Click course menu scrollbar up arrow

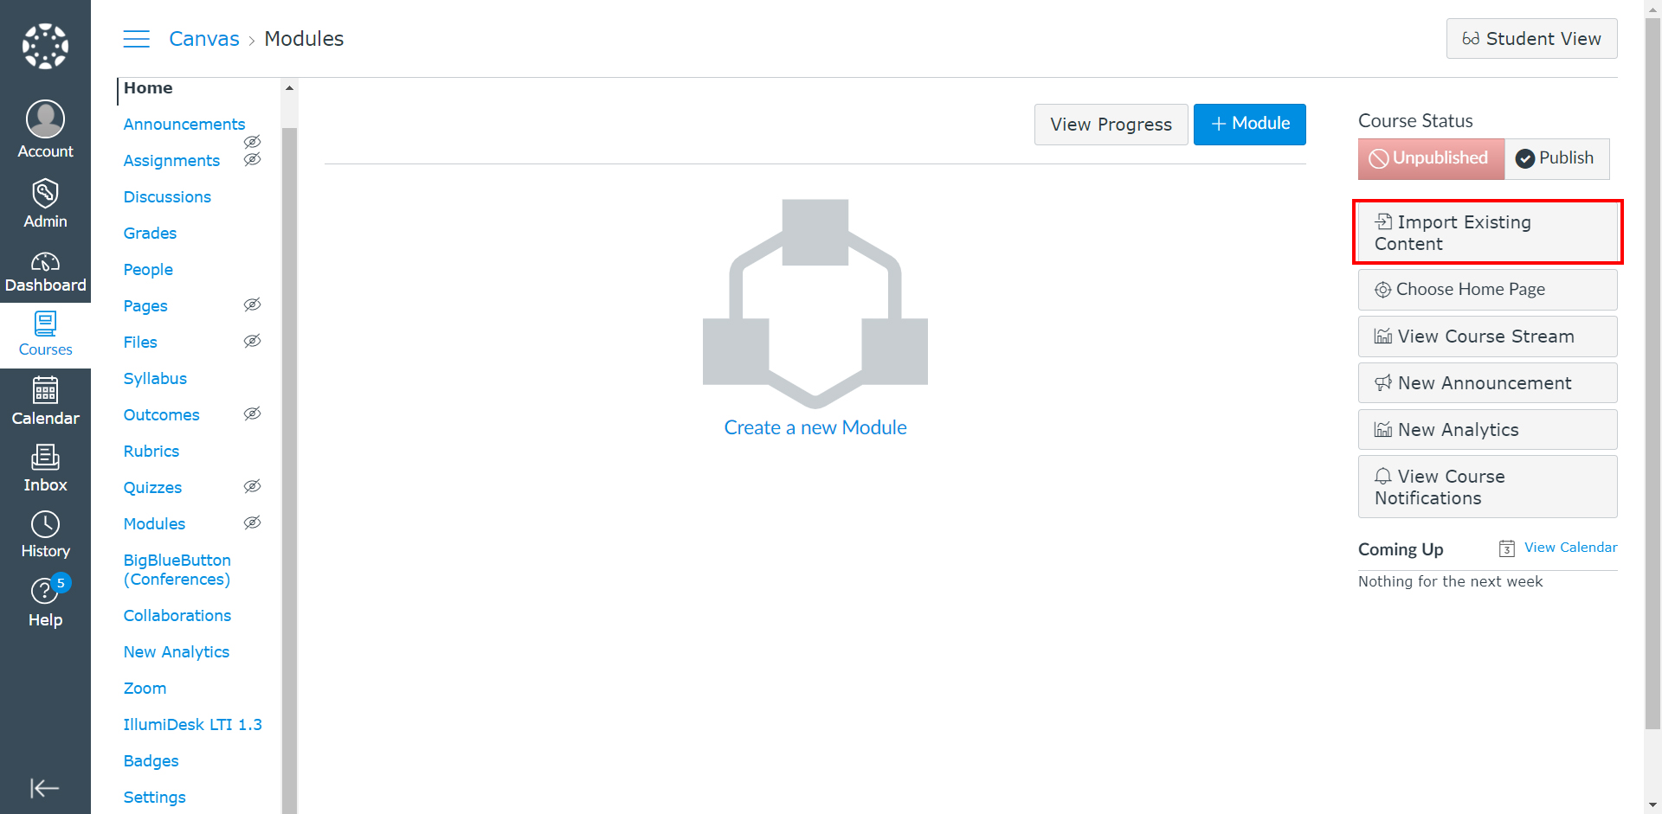(289, 87)
